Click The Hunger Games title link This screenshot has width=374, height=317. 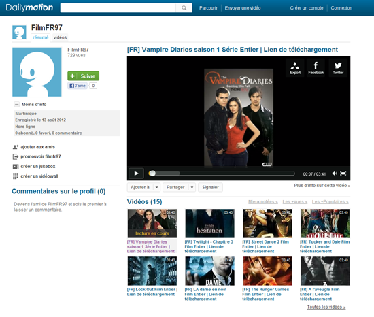pyautogui.click(x=265, y=295)
